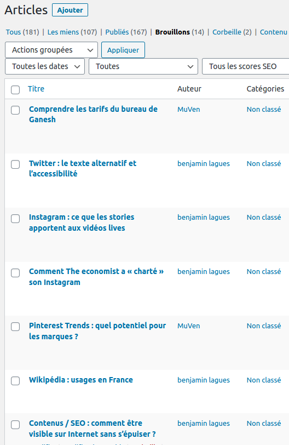Expand the Toutes les dates filter
The height and width of the screenshot is (445, 289).
point(45,66)
